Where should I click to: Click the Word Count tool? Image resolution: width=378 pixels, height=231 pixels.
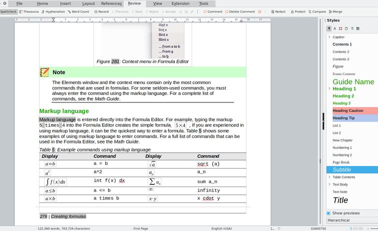(78, 11)
